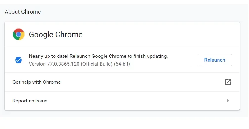Click the Relaunch Google Chrome sentence text

coord(119,56)
